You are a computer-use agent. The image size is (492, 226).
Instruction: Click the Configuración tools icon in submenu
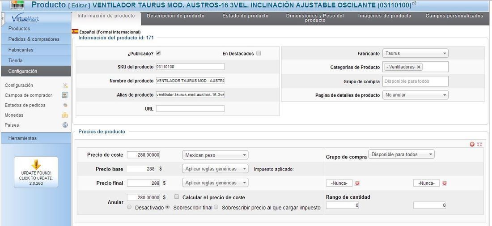click(65, 85)
